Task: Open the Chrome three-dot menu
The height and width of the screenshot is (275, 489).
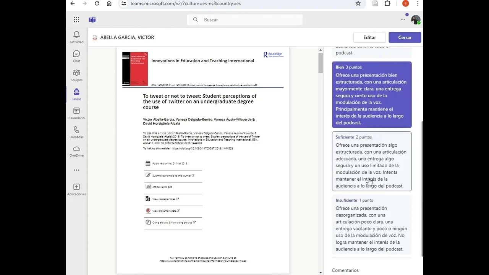Action: tap(418, 3)
